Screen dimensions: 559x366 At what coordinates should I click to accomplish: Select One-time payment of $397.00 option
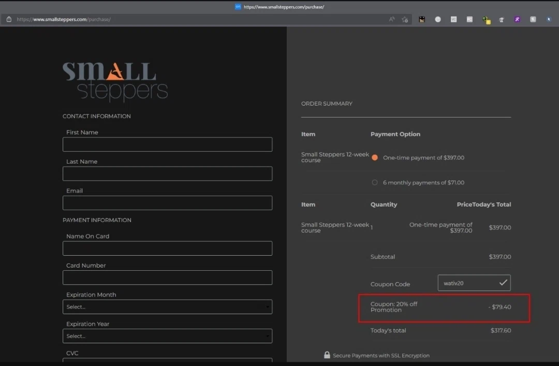click(375, 157)
